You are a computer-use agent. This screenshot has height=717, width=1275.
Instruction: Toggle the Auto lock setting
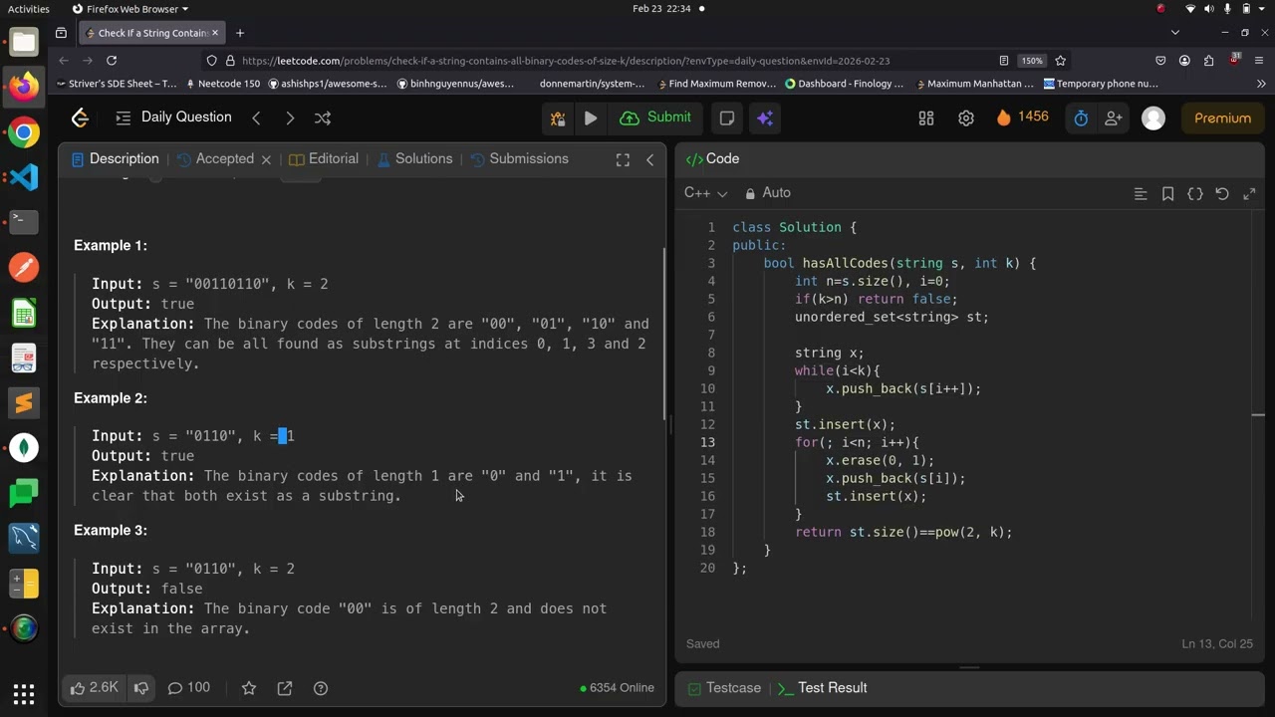point(768,193)
